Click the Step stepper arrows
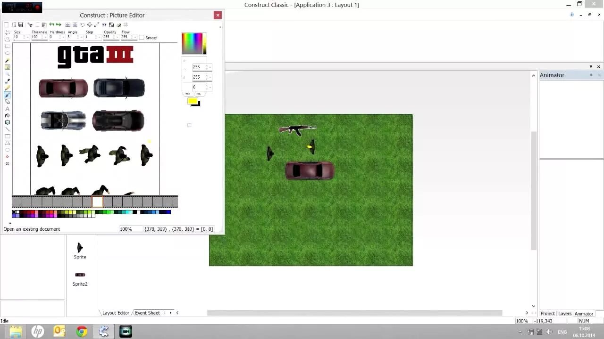The height and width of the screenshot is (339, 604). tap(97, 37)
